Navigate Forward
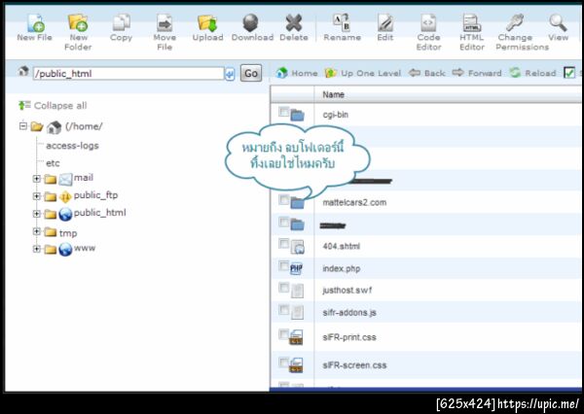584x414 pixels. point(477,73)
